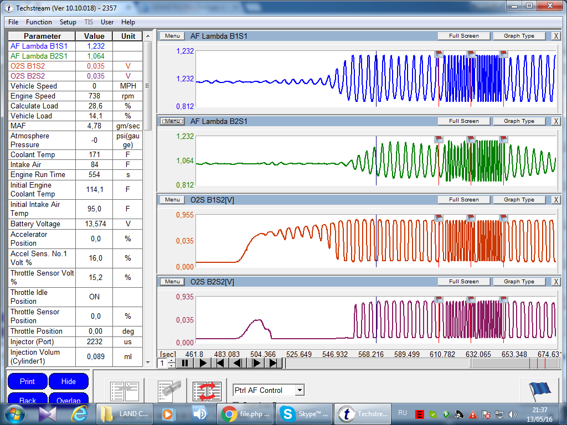Jump to the start of the recording
This screenshot has height=425, width=567.
(220, 363)
